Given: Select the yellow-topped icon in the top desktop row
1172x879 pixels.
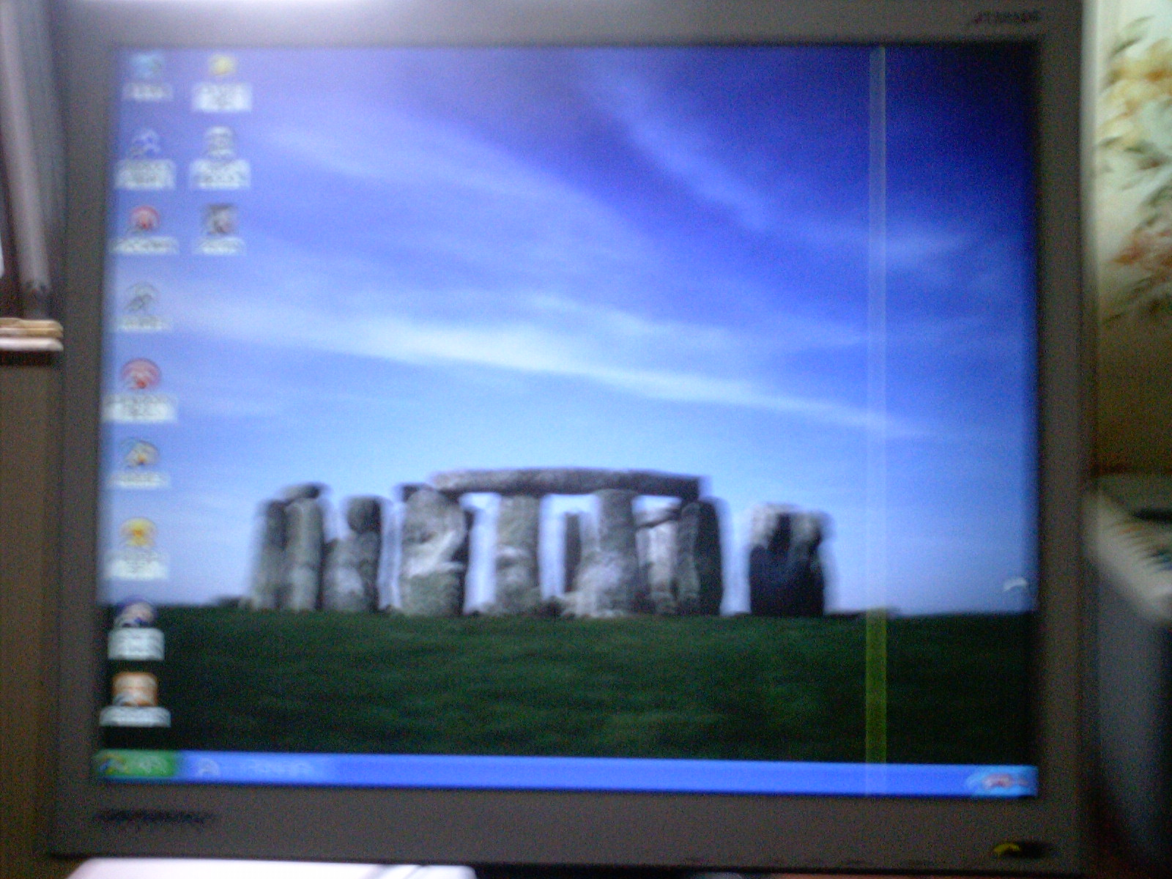Looking at the screenshot, I should tap(220, 83).
